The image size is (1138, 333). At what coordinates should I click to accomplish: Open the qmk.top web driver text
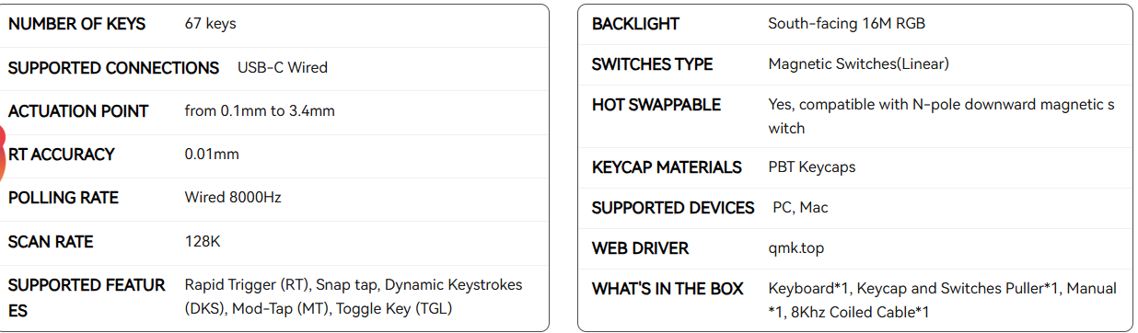tap(796, 248)
